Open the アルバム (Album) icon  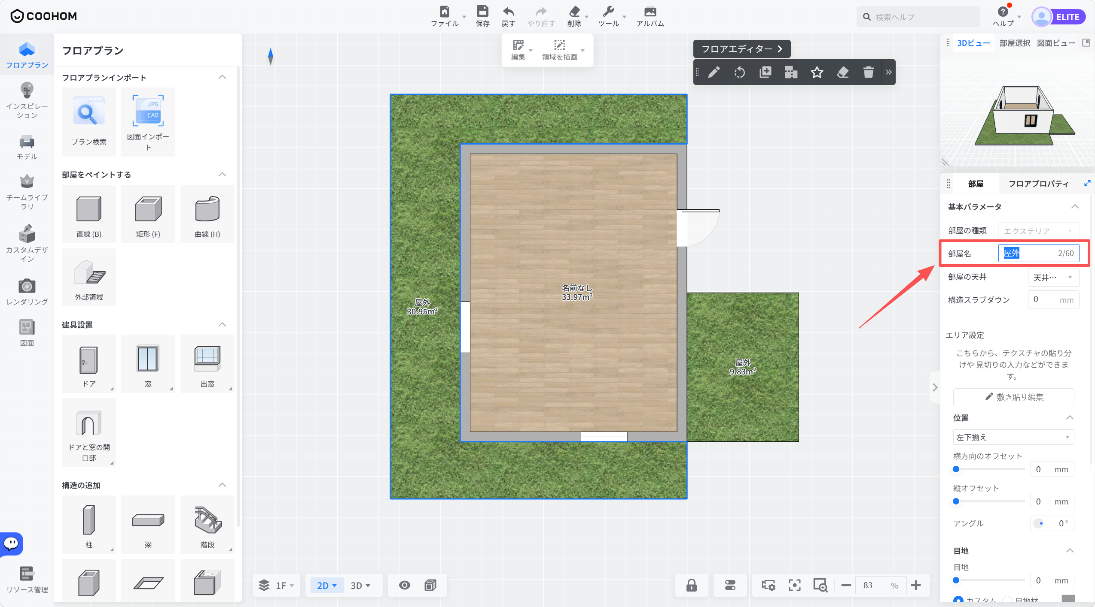[x=650, y=12]
